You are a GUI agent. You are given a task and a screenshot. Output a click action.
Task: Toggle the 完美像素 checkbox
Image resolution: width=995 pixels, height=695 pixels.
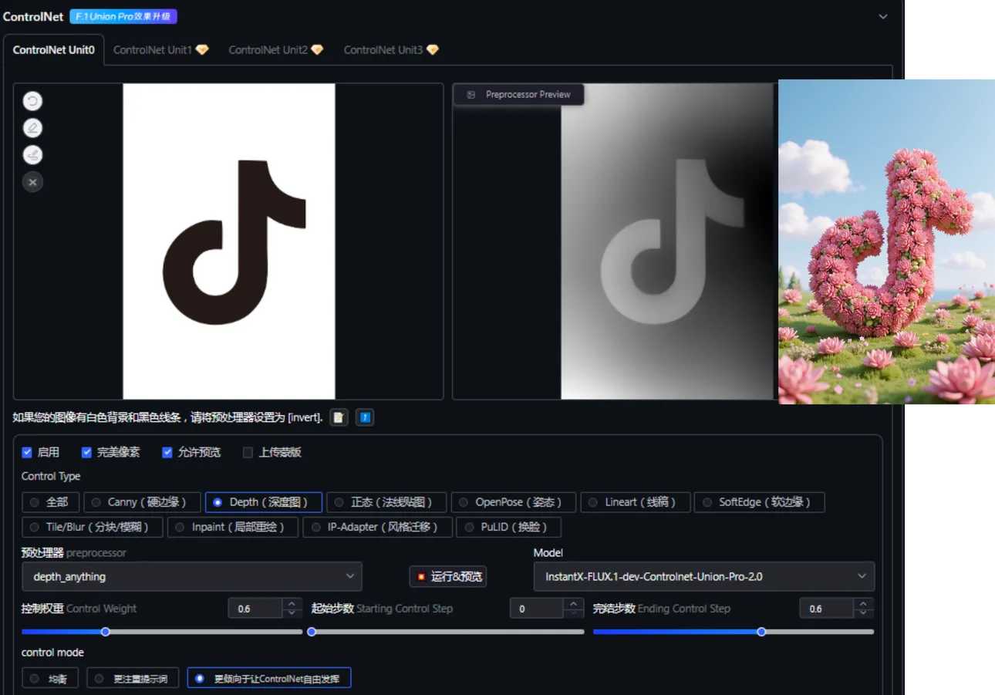[87, 452]
